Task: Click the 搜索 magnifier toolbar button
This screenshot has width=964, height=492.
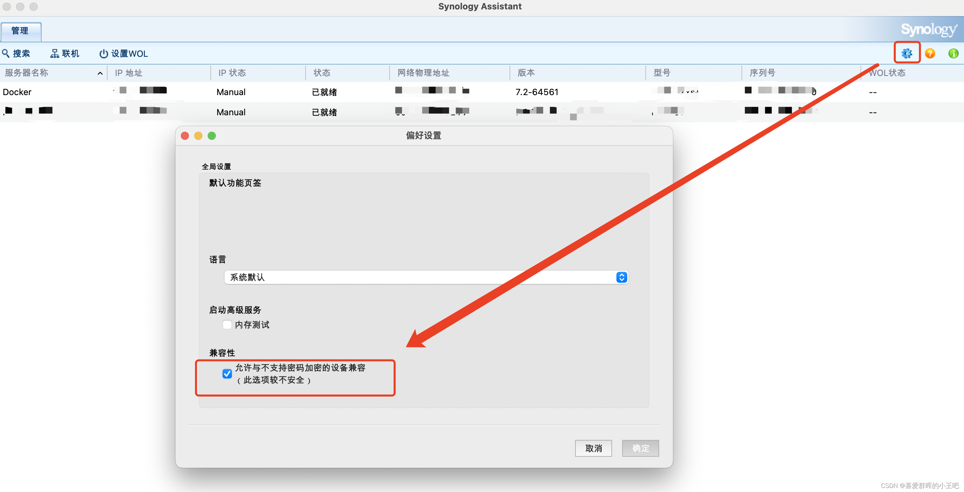Action: pyautogui.click(x=16, y=53)
